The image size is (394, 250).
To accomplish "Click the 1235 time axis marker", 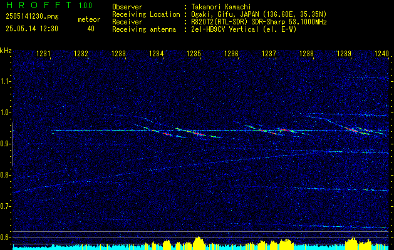I will point(194,53).
